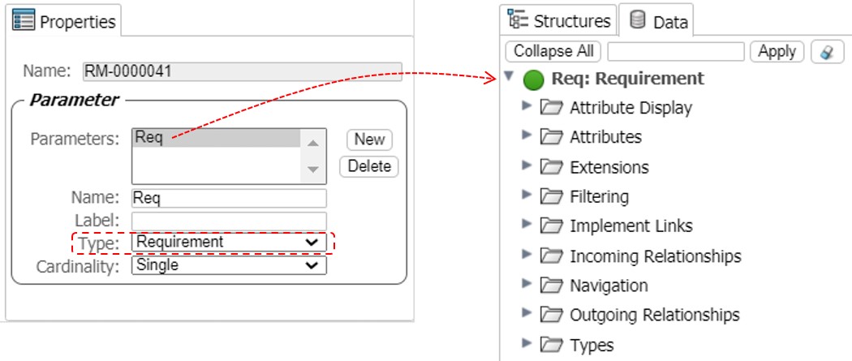Click the green Requirement circle icon
This screenshot has width=852, height=361.
point(533,80)
